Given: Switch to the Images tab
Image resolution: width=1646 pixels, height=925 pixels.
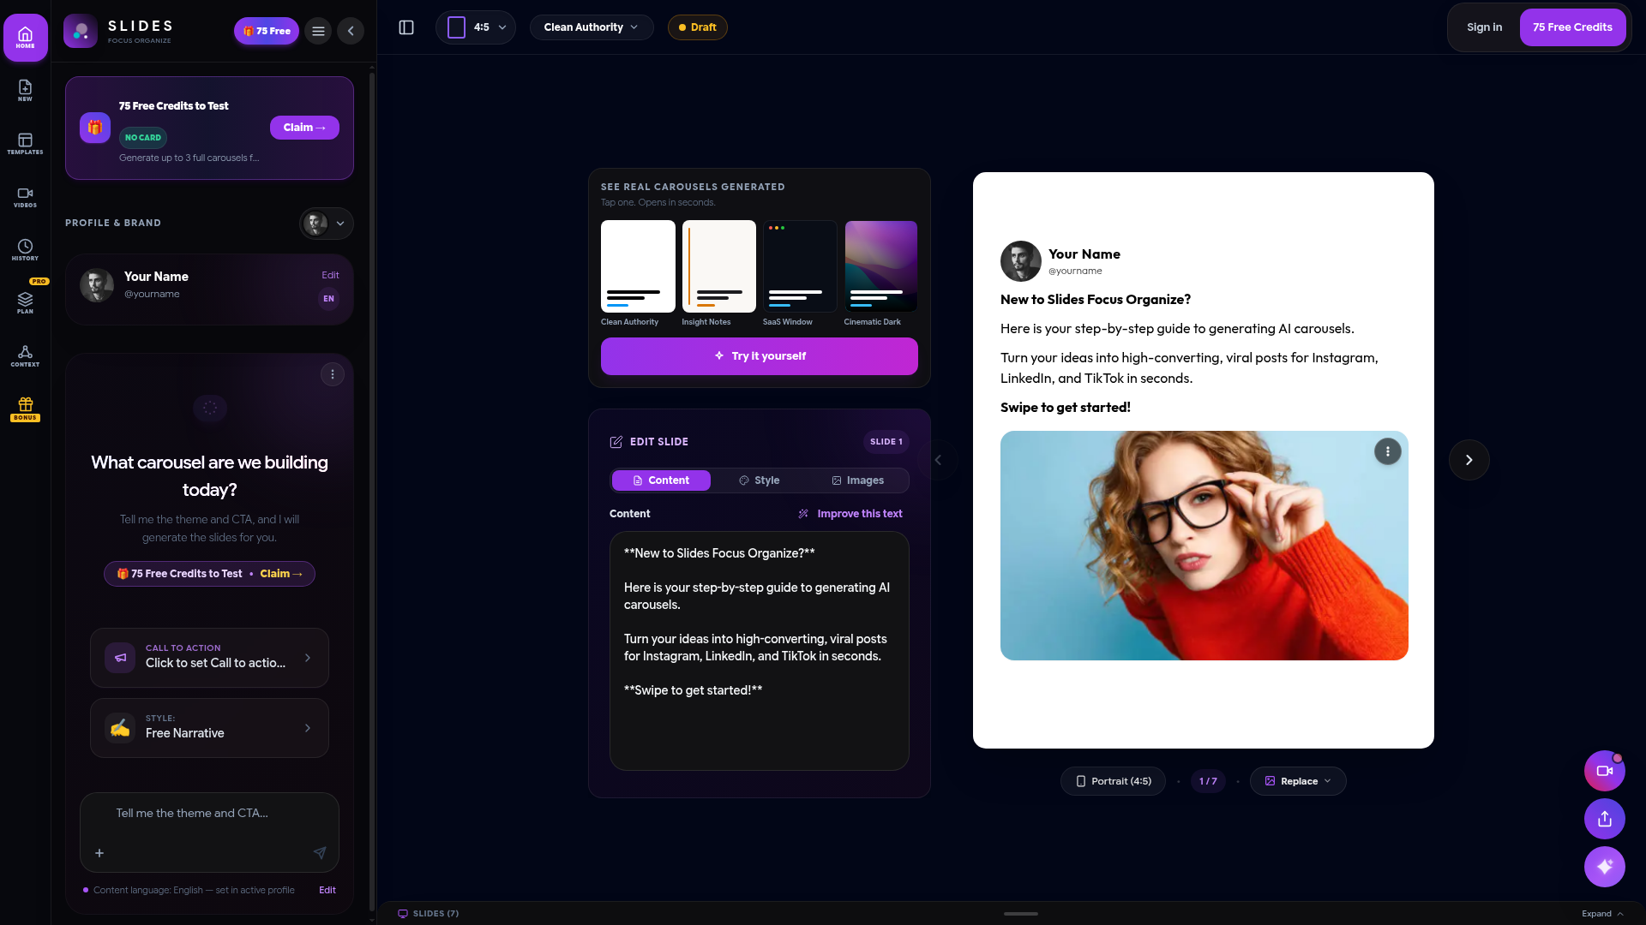Looking at the screenshot, I should (x=857, y=480).
